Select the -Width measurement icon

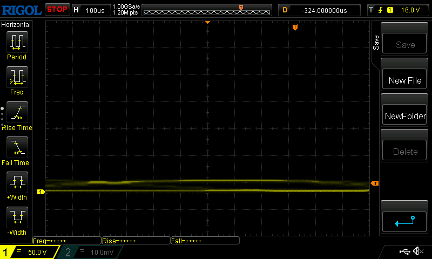17,217
